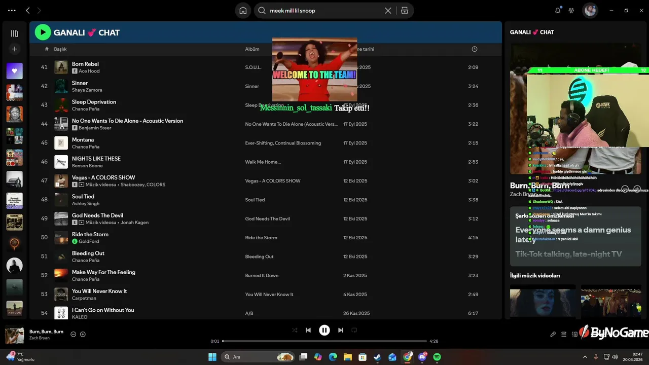Open Spotify from the taskbar
Viewport: 649px width, 365px height.
pos(437,357)
